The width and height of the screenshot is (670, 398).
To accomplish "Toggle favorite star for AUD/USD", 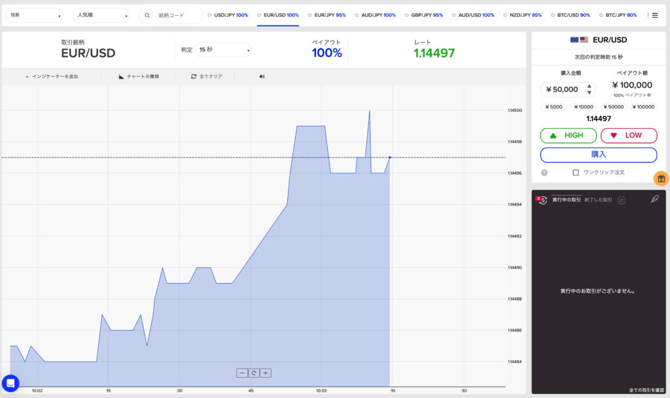I will [x=454, y=15].
